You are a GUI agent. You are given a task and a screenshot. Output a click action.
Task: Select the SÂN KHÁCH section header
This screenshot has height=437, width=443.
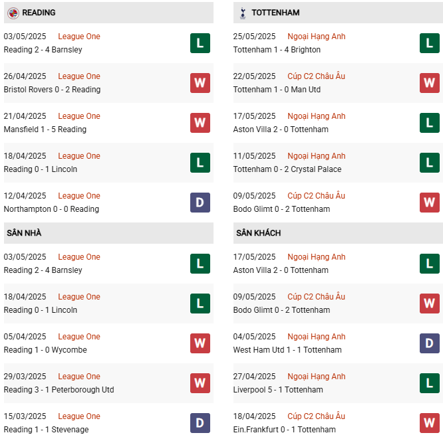pyautogui.click(x=258, y=233)
